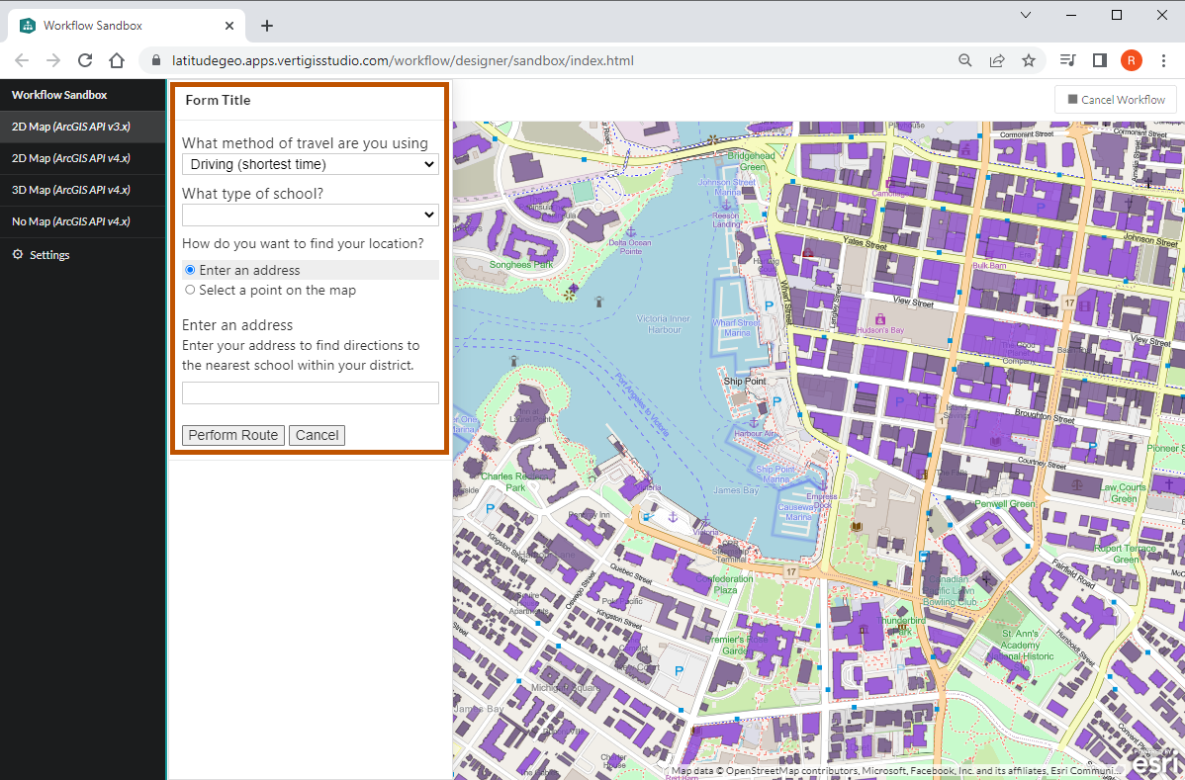
Task: Open the travel method dropdown
Action: pos(310,164)
